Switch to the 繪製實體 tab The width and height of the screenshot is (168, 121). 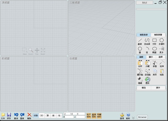click(x=158, y=35)
